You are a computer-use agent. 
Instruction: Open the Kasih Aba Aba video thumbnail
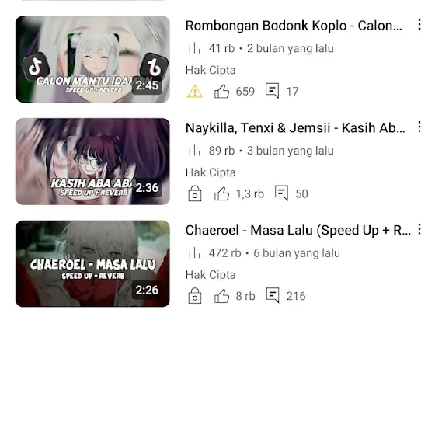92,162
